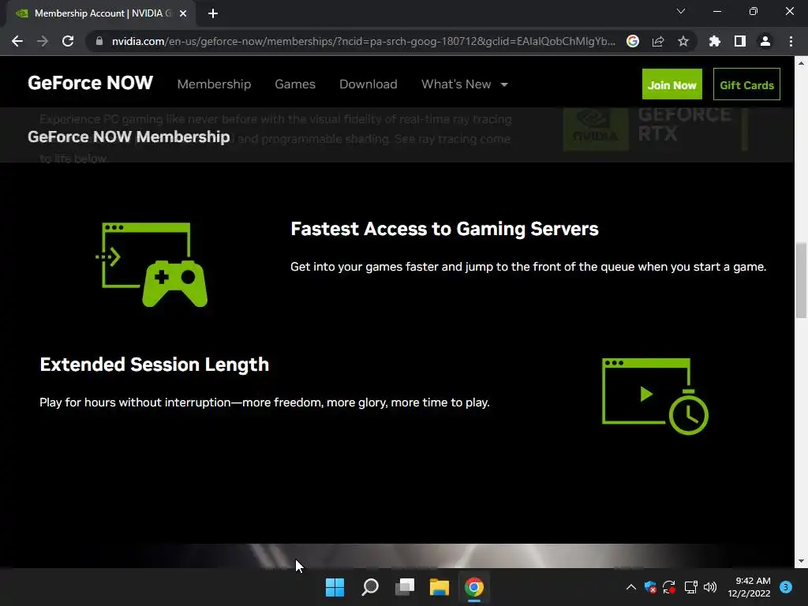808x606 pixels.
Task: Open File Explorer from taskbar
Action: (440, 587)
